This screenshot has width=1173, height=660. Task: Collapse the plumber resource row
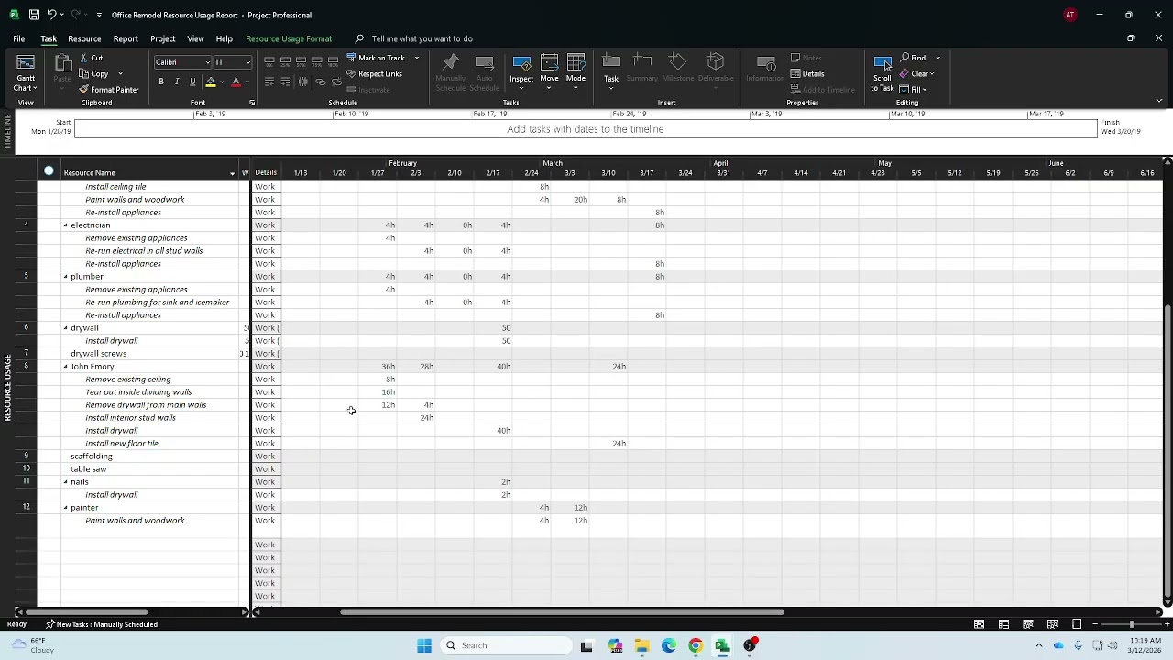click(66, 276)
